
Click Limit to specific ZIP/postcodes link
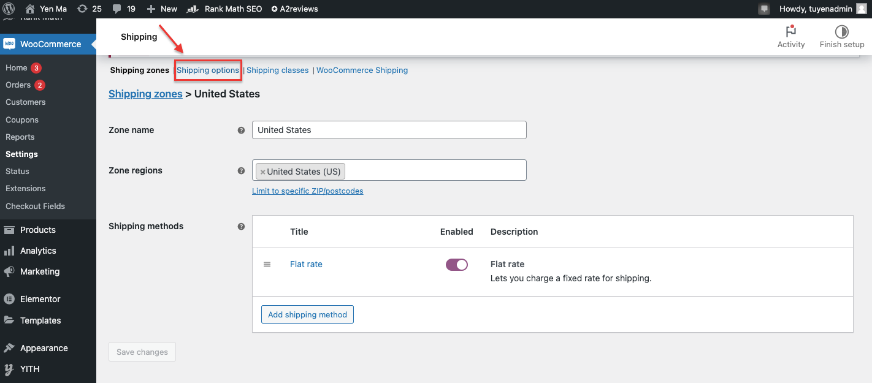point(308,191)
